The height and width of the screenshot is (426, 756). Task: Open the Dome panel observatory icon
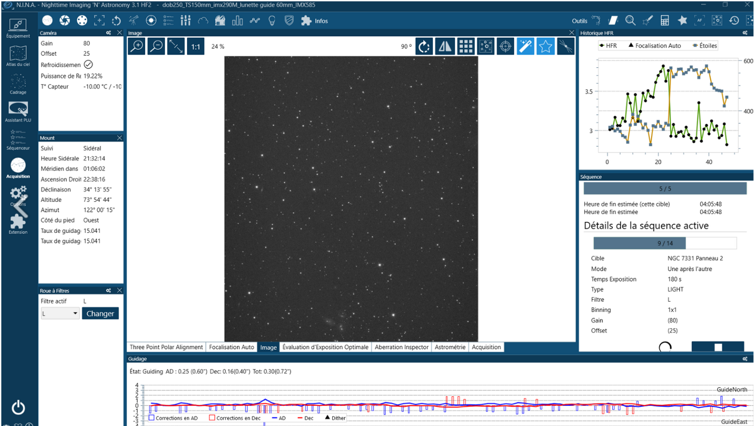pyautogui.click(x=220, y=21)
